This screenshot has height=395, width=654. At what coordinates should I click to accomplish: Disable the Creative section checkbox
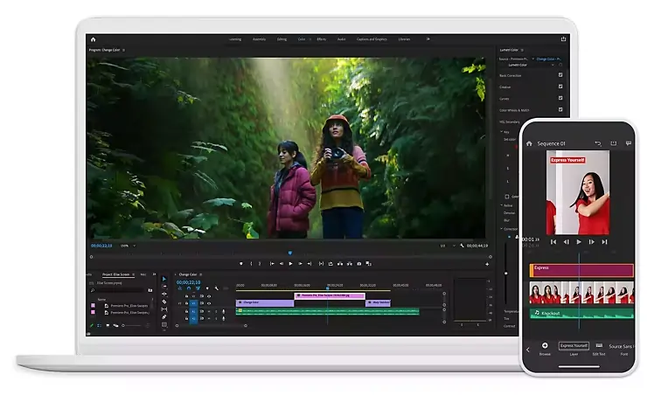[560, 87]
